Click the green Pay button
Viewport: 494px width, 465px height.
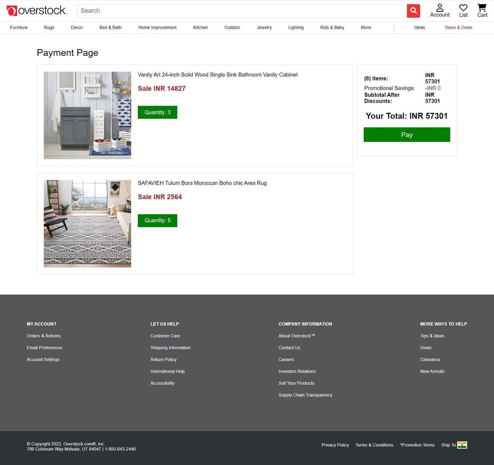[x=406, y=135]
